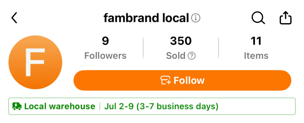
Task: Tap the fambrand local store title
Action: tap(146, 18)
